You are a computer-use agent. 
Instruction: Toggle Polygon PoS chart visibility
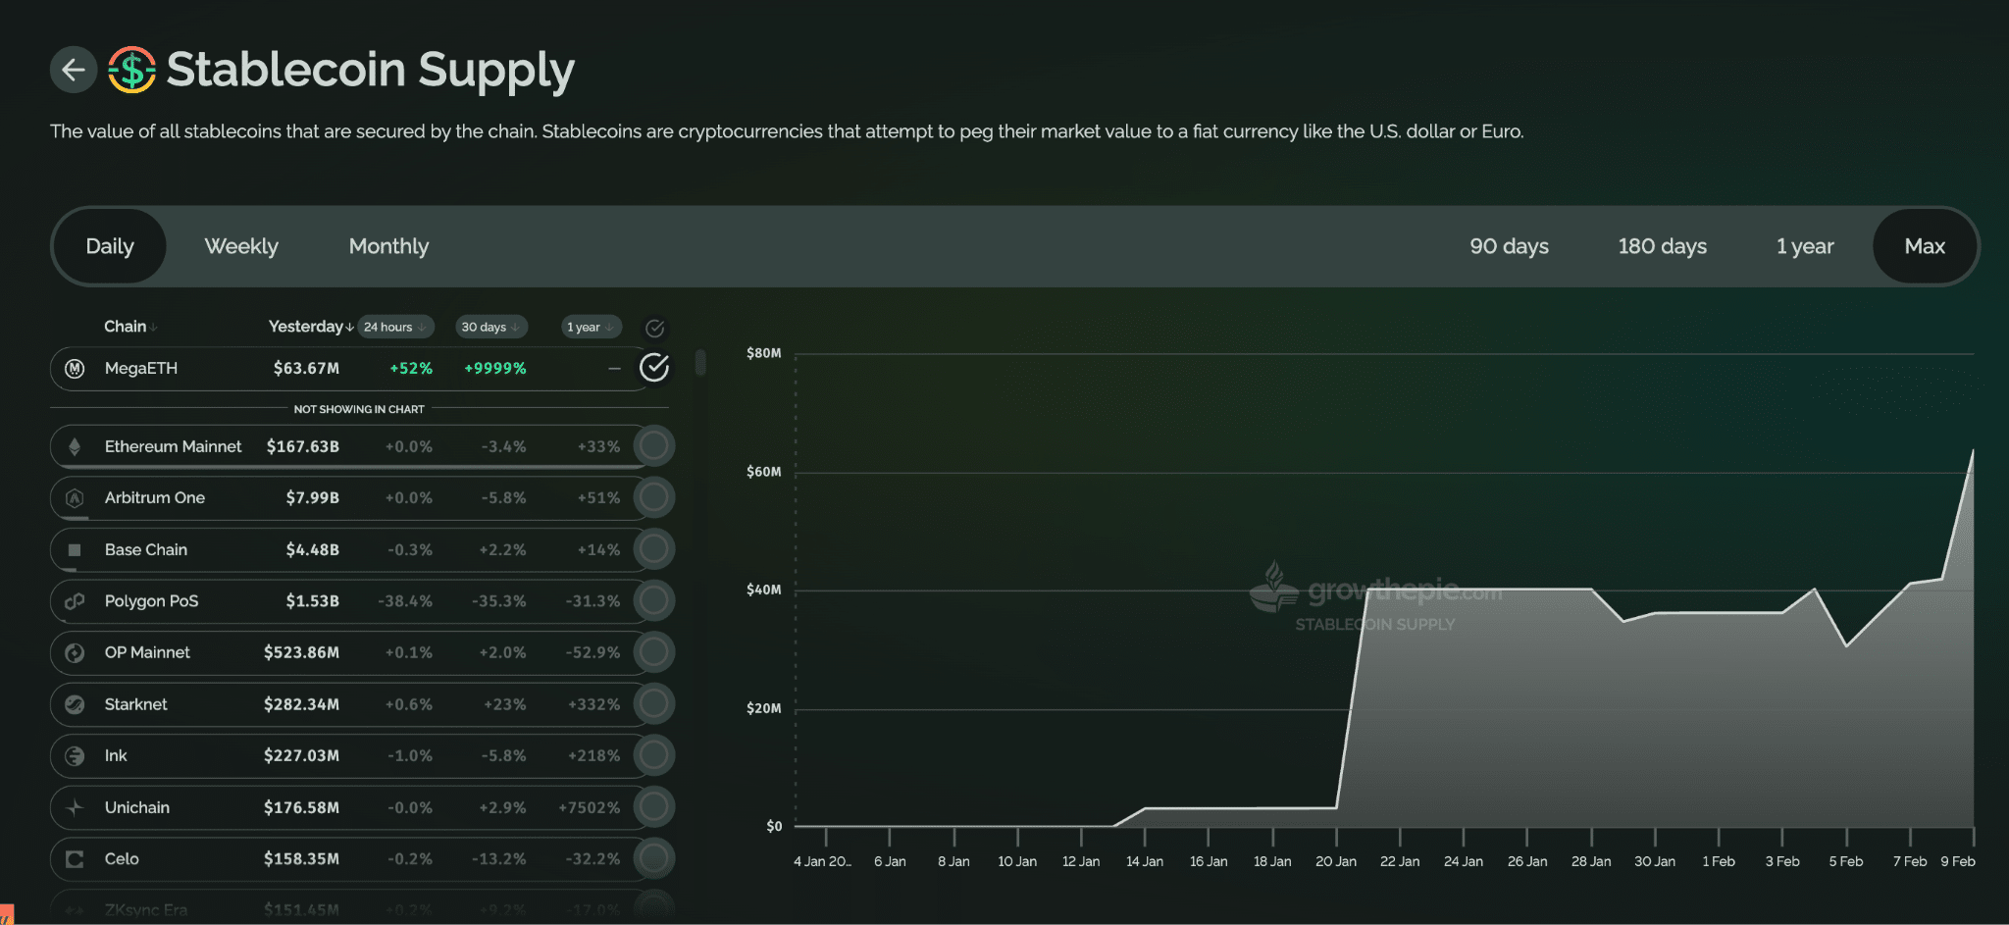[653, 600]
